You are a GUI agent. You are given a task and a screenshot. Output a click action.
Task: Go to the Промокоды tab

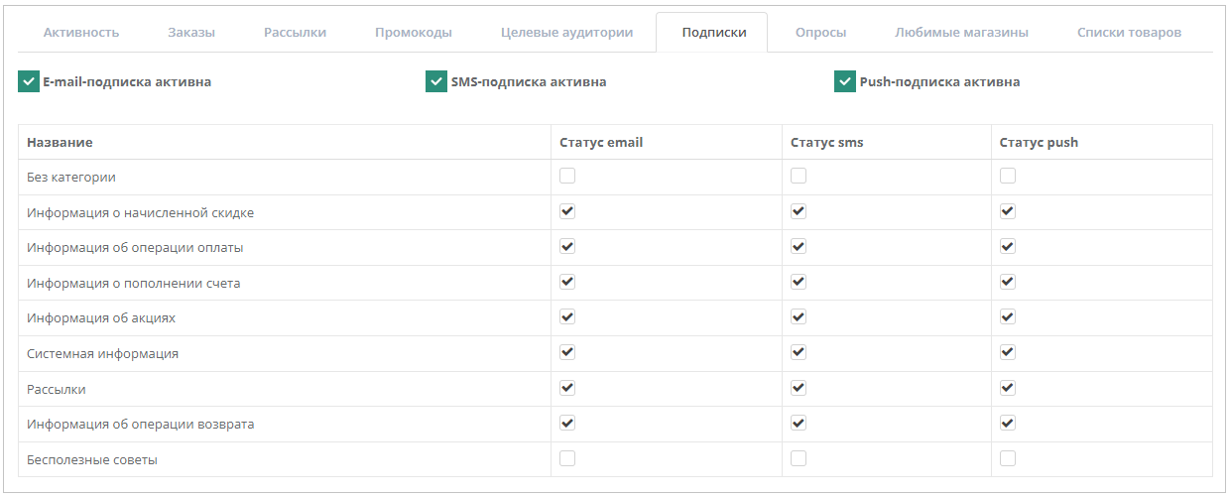(x=414, y=32)
